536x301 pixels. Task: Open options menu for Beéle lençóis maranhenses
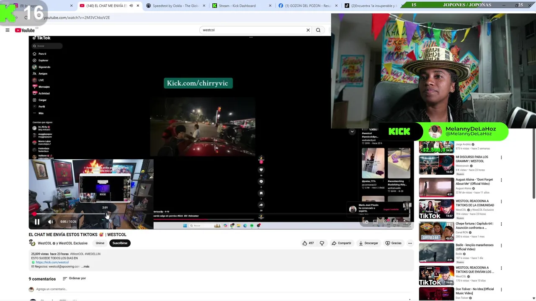click(501, 245)
